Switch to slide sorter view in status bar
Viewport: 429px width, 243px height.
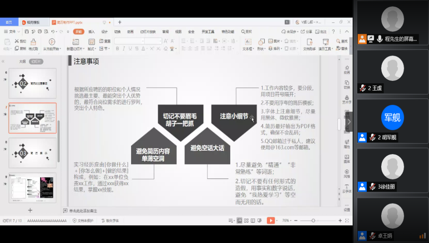click(x=246, y=220)
